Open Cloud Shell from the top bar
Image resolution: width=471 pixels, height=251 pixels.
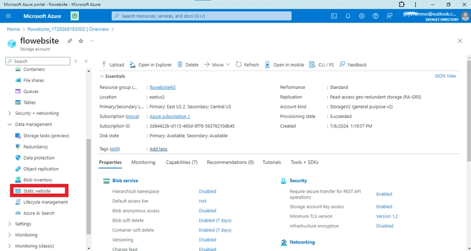pyautogui.click(x=334, y=16)
